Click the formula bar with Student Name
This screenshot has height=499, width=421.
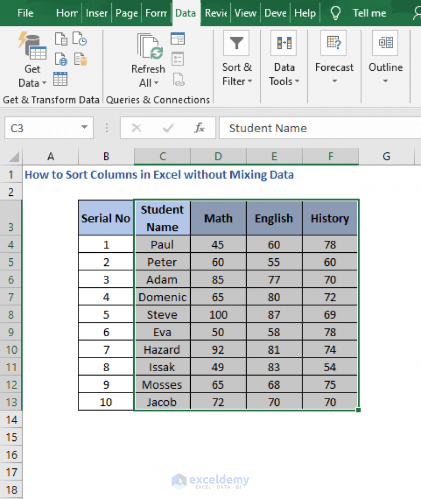(320, 128)
